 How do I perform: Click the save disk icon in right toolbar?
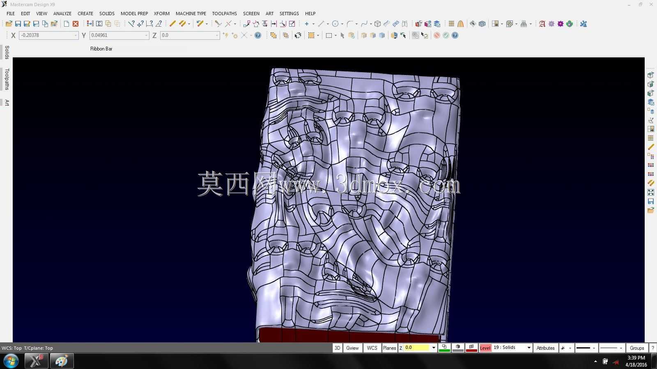coord(651,201)
